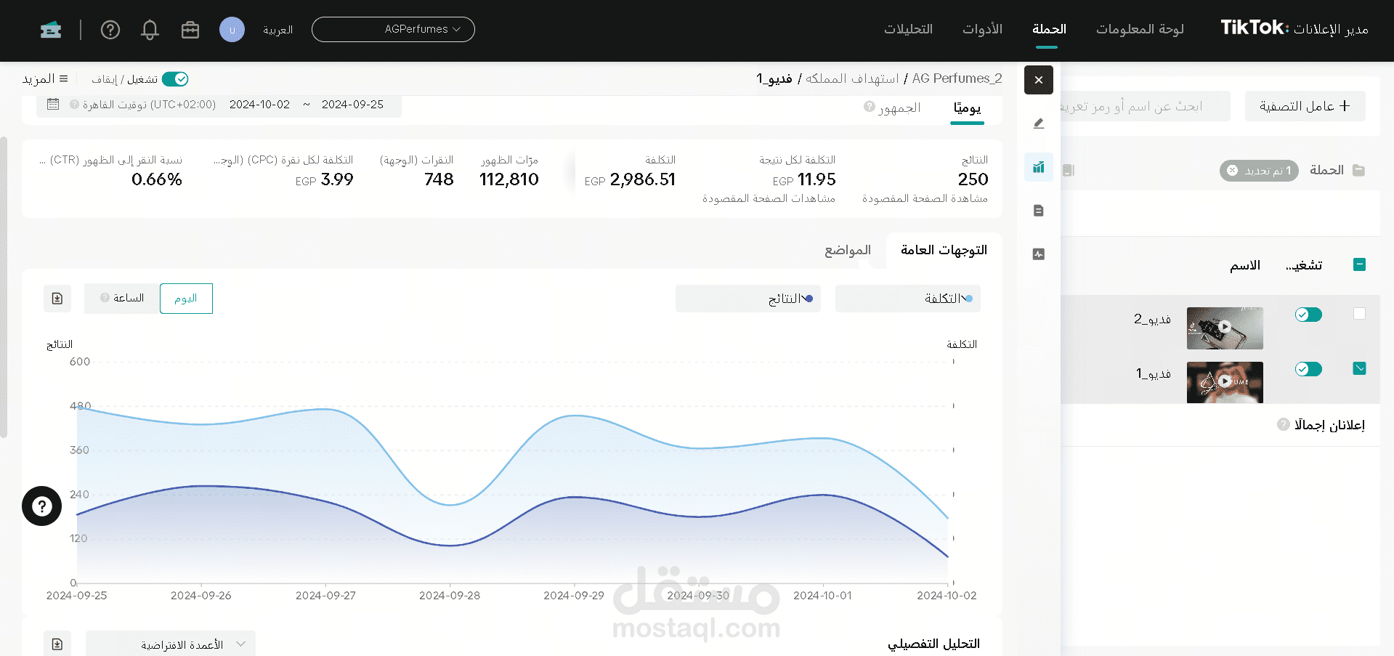This screenshot has height=656, width=1394.
Task: Open the floating black help bubble
Action: [x=42, y=506]
